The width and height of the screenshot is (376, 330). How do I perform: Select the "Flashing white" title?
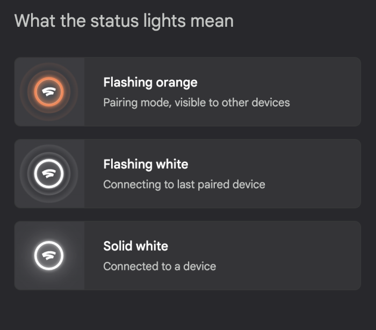[146, 164]
